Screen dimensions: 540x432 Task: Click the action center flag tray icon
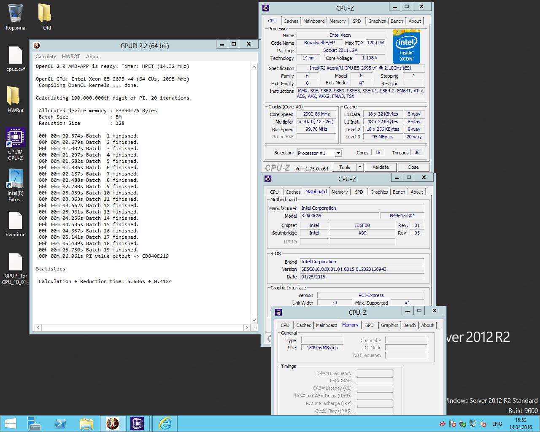(x=453, y=424)
